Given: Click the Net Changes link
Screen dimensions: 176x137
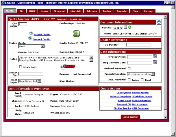Looking at the screenshot, I should coord(140,104).
